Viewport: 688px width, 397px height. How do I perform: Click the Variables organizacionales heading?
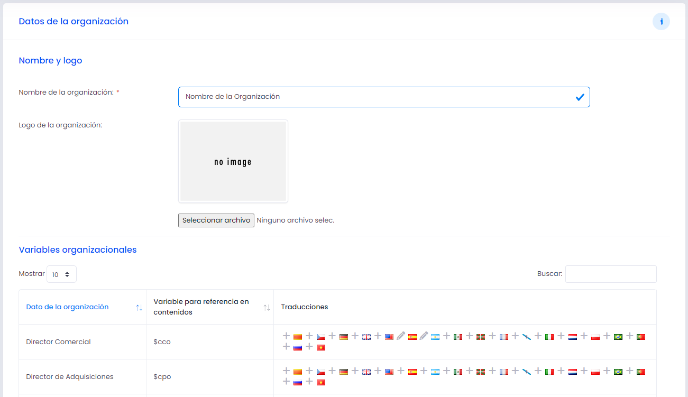pyautogui.click(x=78, y=250)
